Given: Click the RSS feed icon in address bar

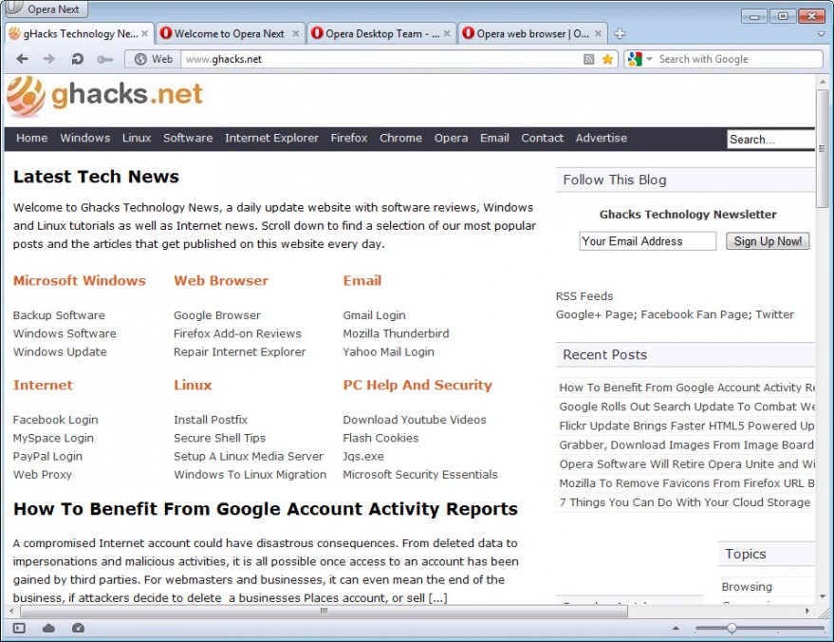Looking at the screenshot, I should click(589, 59).
